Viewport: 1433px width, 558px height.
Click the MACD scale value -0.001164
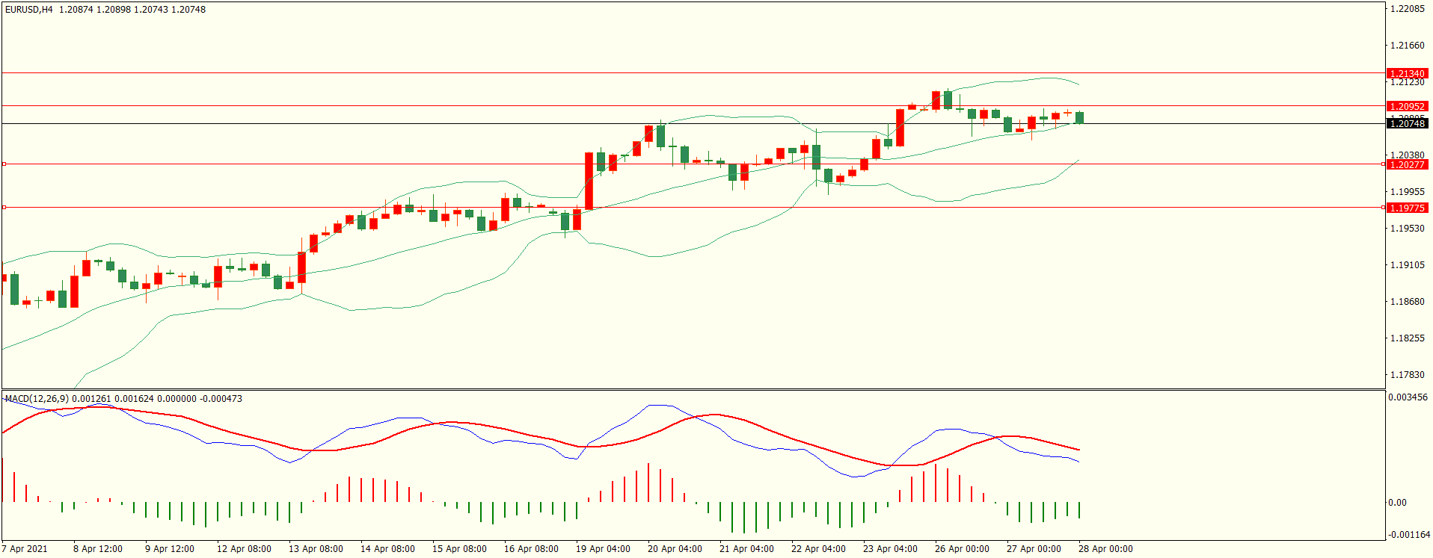click(x=1409, y=535)
